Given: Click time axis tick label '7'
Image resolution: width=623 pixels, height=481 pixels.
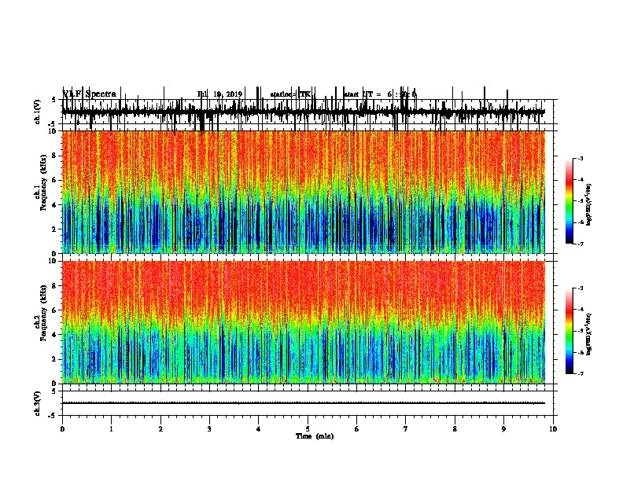Looking at the screenshot, I should 406,429.
